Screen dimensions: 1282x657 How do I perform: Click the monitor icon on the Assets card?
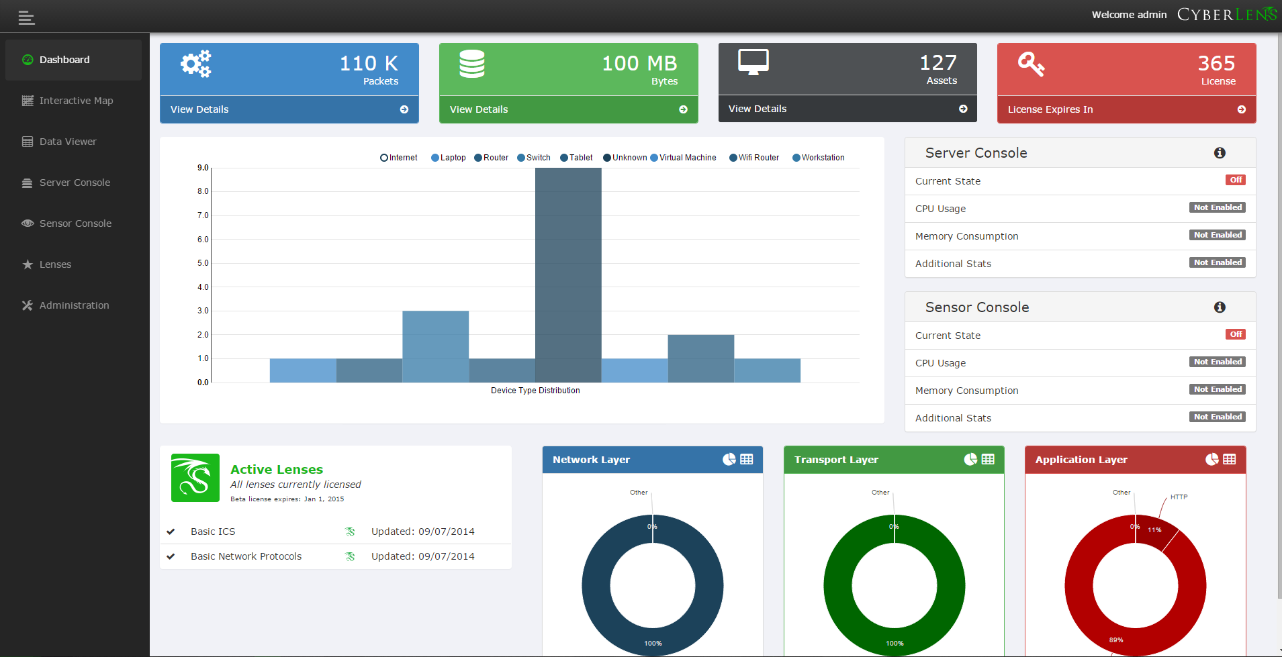(x=753, y=61)
